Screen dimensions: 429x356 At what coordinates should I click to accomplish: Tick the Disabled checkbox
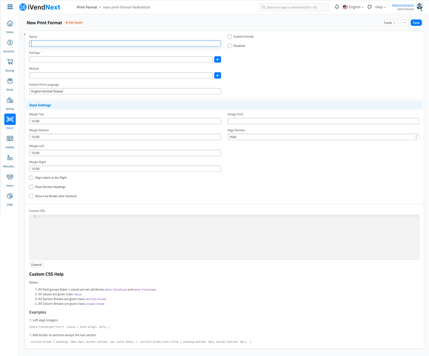point(230,46)
